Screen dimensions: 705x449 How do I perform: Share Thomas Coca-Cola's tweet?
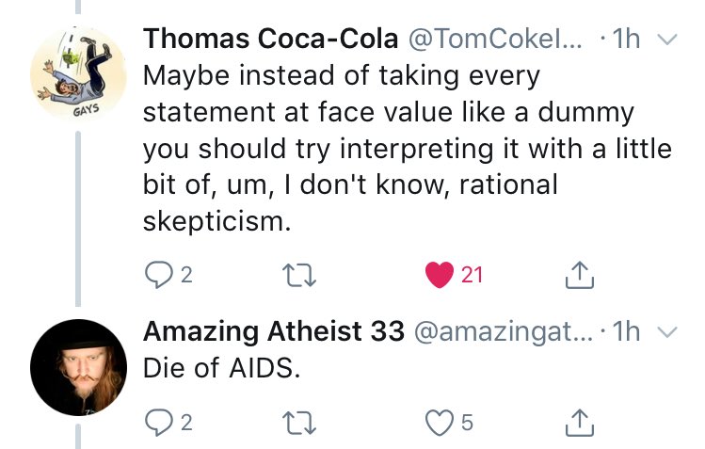pos(578,275)
